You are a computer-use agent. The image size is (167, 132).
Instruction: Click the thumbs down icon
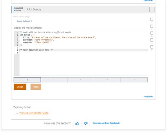(86, 124)
